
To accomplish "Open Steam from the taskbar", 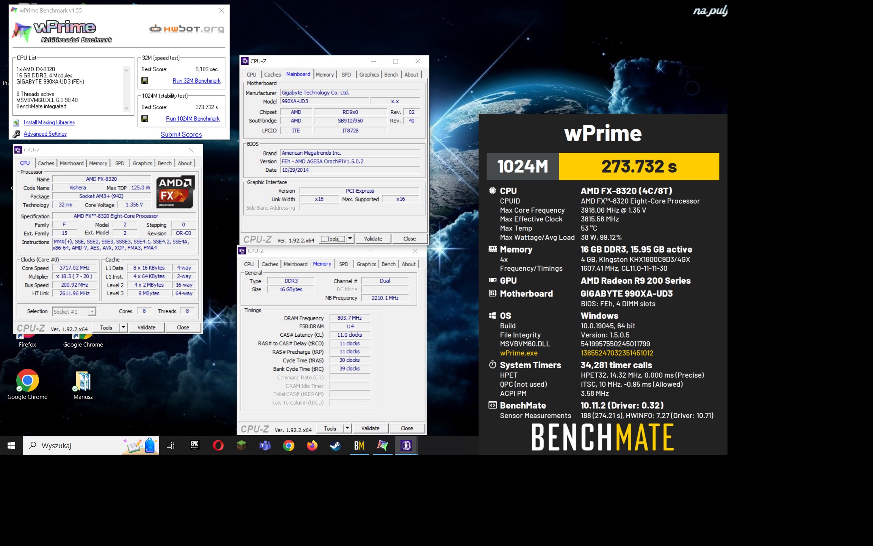I will click(x=336, y=446).
